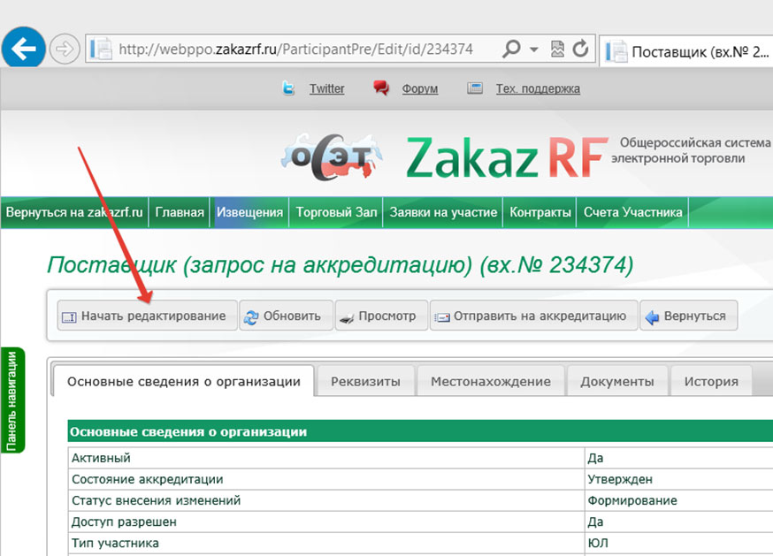Click the Формирование value cell

[x=679, y=500]
